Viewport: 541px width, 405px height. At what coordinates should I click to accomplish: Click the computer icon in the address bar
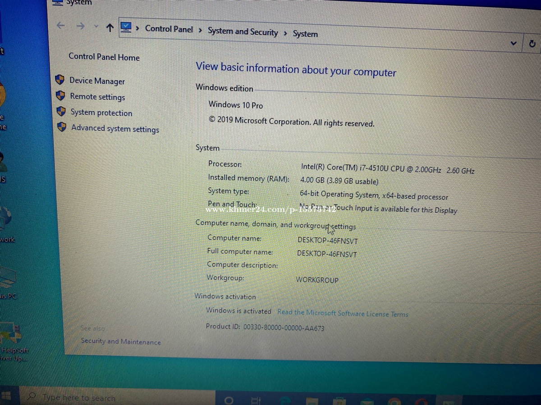click(x=126, y=27)
